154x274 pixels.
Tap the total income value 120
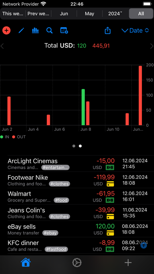coord(82,46)
